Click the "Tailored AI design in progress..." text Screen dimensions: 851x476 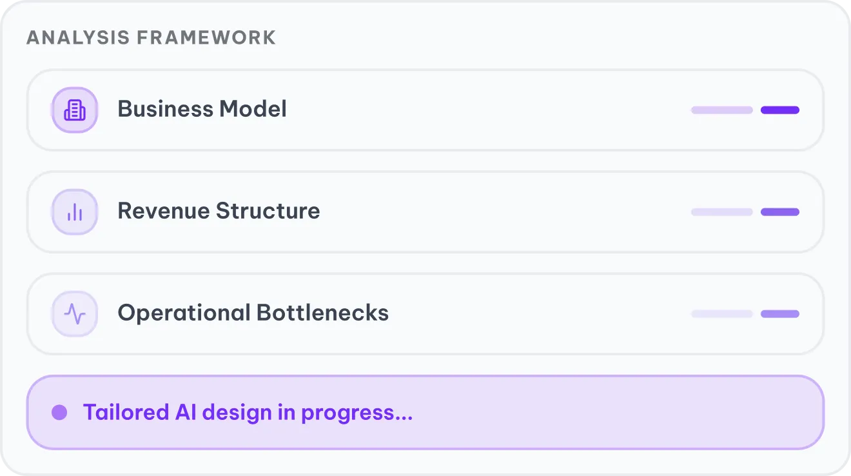[x=248, y=412]
